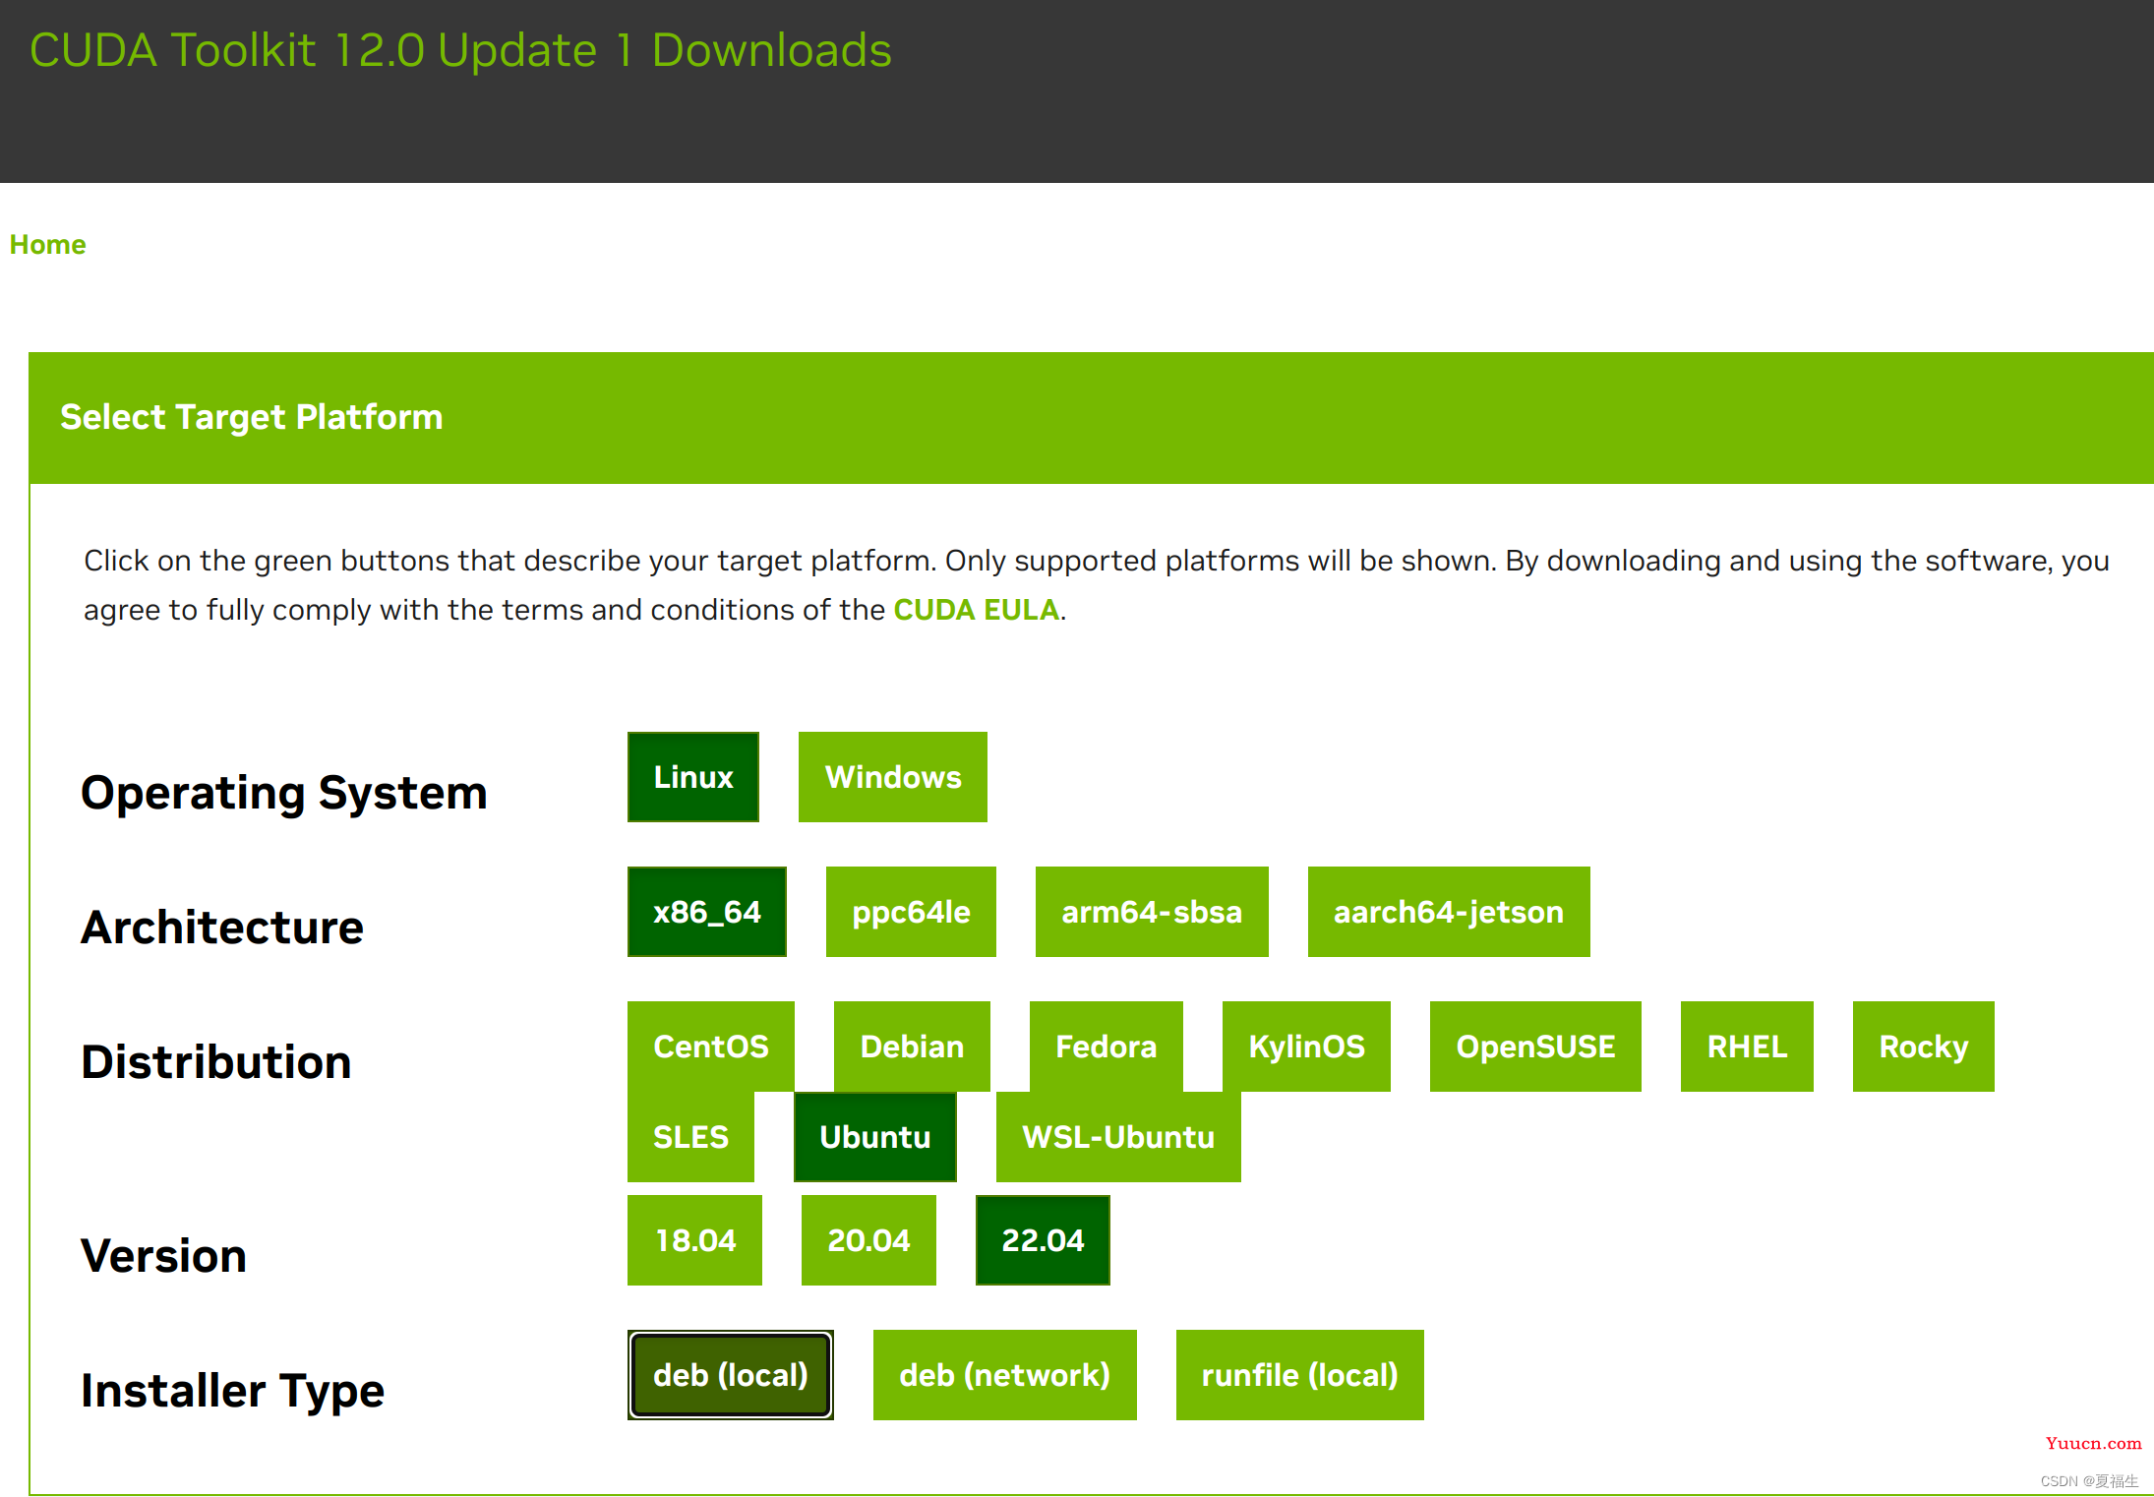Select Ubuntu distribution
The width and height of the screenshot is (2154, 1497).
coord(875,1137)
